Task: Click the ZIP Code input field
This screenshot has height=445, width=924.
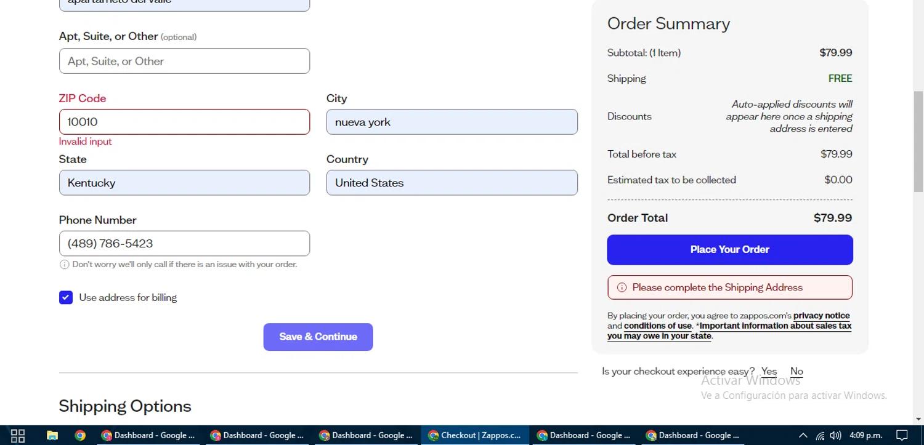Action: tap(184, 122)
